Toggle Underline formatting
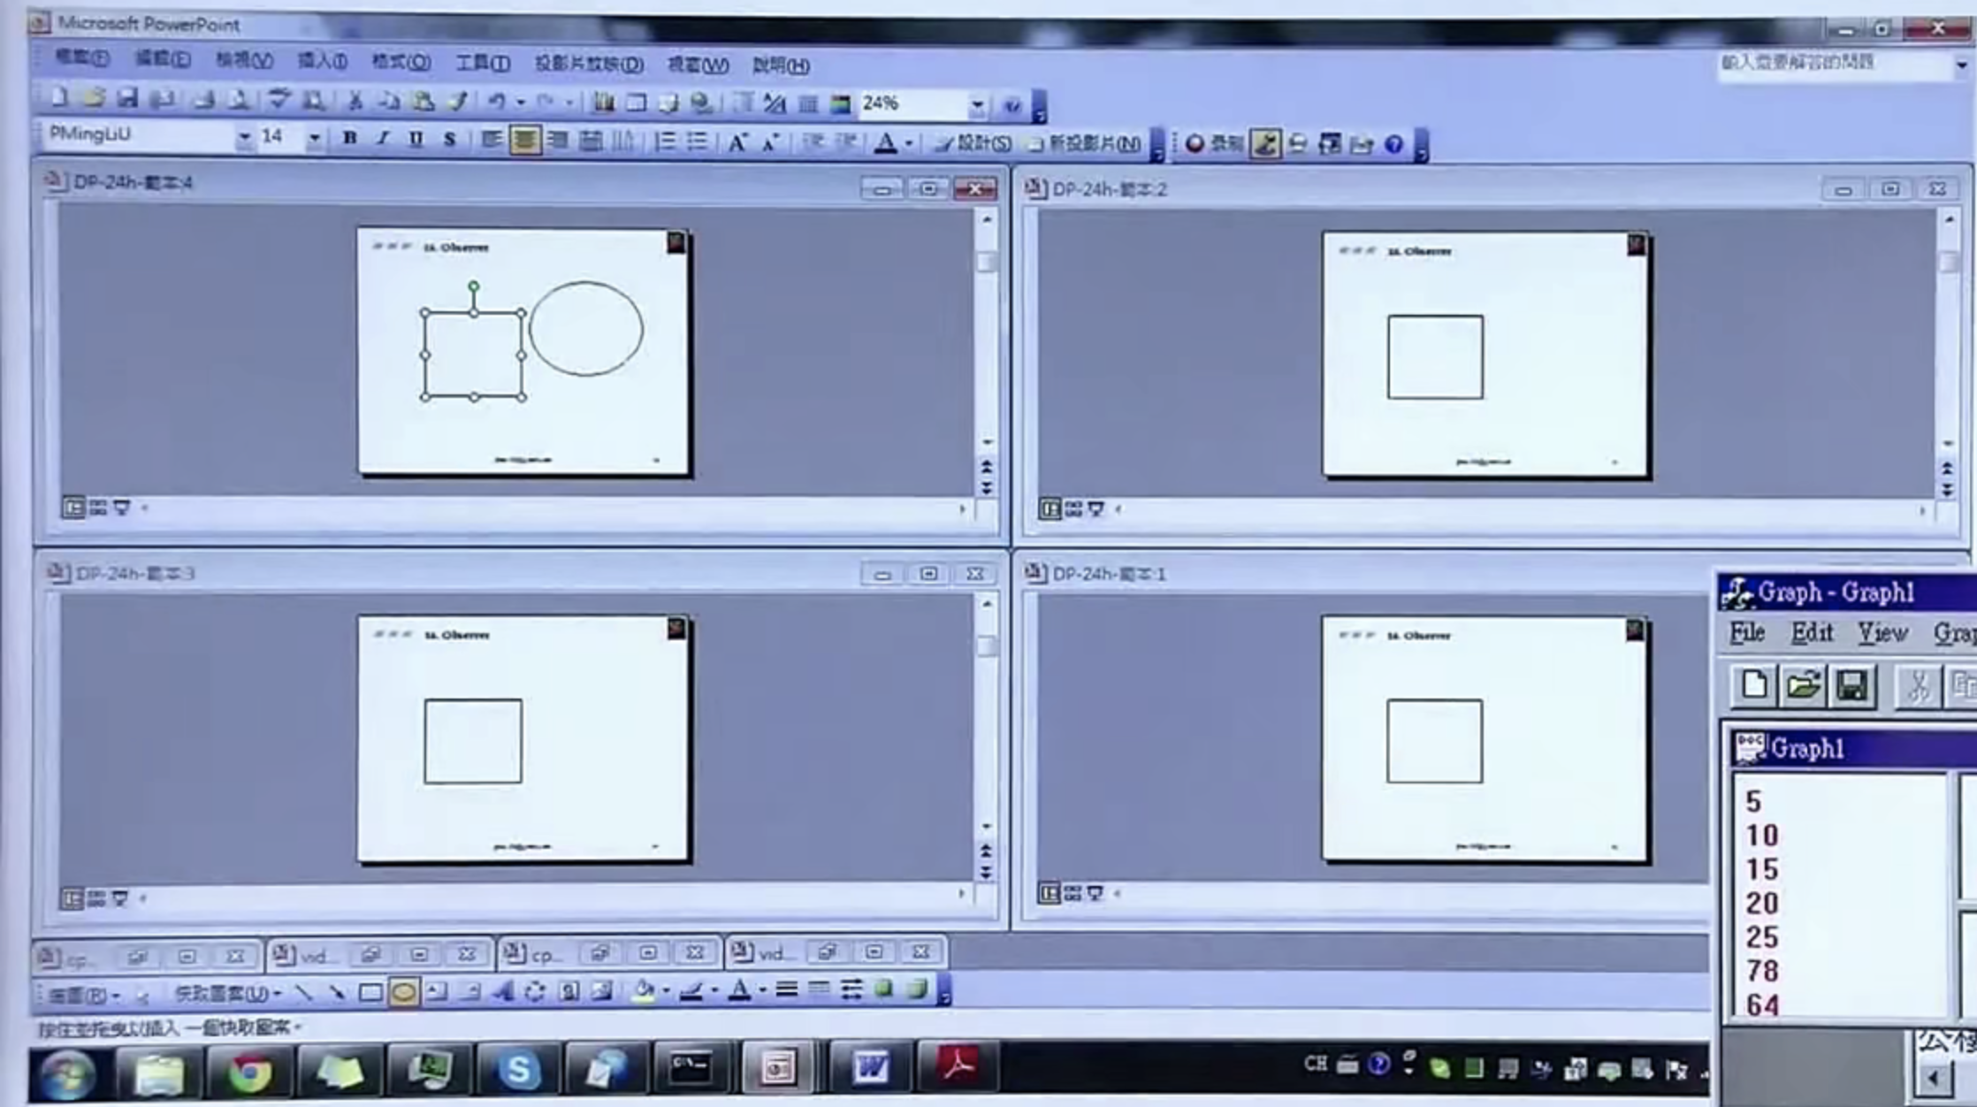 pos(416,140)
